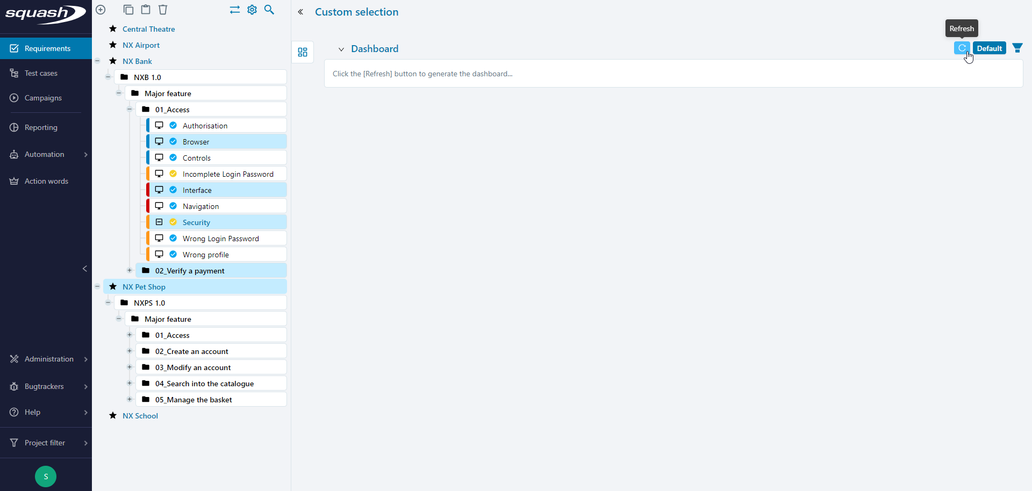Paste from clipboard using the clipboard icon
This screenshot has height=491, width=1032.
pos(146,10)
